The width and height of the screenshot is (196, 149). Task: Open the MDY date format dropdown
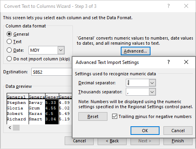61,50
